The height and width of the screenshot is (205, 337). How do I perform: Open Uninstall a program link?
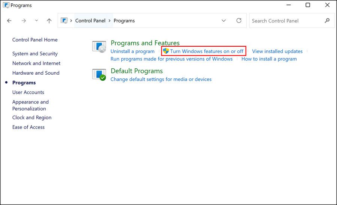133,51
